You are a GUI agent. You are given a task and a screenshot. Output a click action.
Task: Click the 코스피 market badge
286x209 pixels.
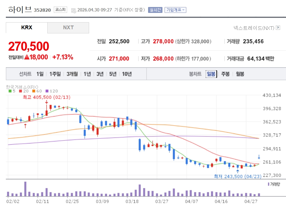tap(60, 10)
